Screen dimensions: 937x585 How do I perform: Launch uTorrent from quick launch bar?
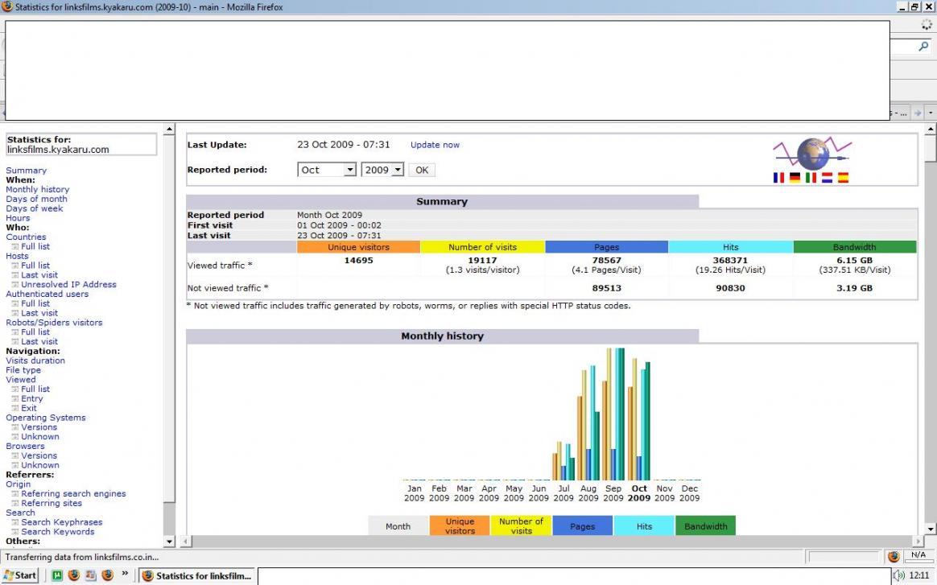point(57,575)
